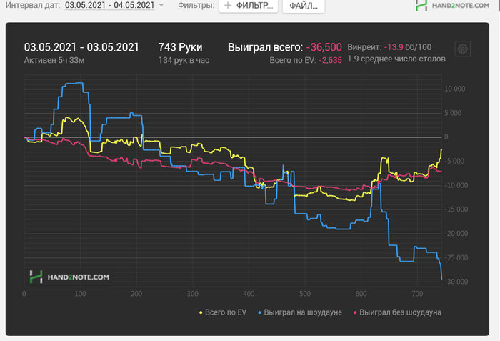Click the pink legend dot for non-showdown
Screen dimensions: 500x341
coord(355,312)
